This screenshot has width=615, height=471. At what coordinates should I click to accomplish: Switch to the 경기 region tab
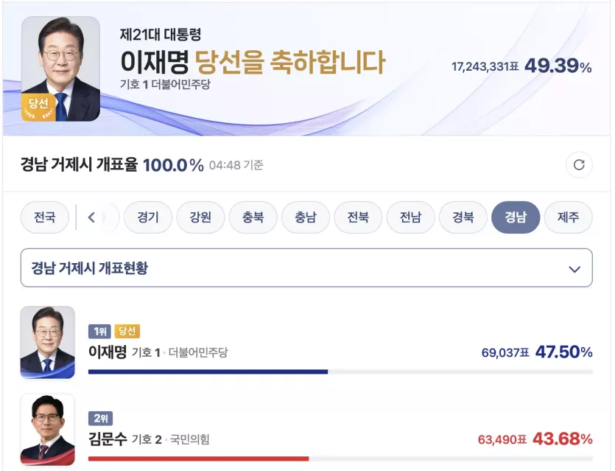coord(148,217)
